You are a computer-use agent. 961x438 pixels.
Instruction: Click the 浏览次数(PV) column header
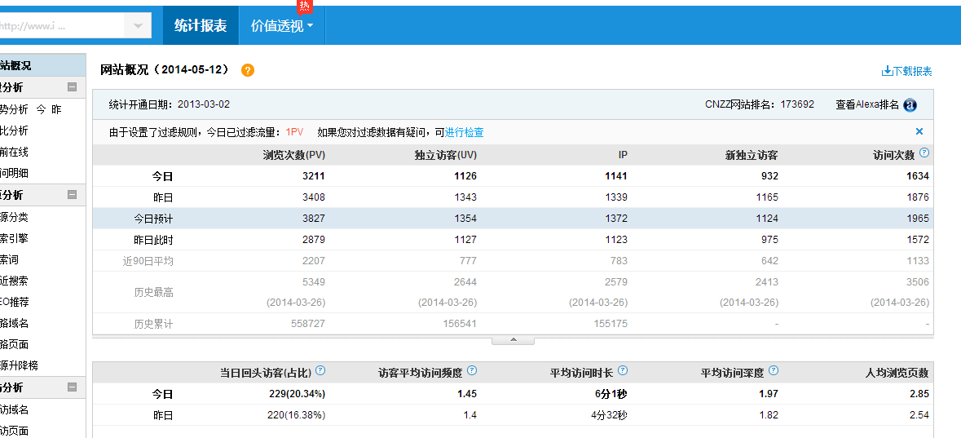293,155
